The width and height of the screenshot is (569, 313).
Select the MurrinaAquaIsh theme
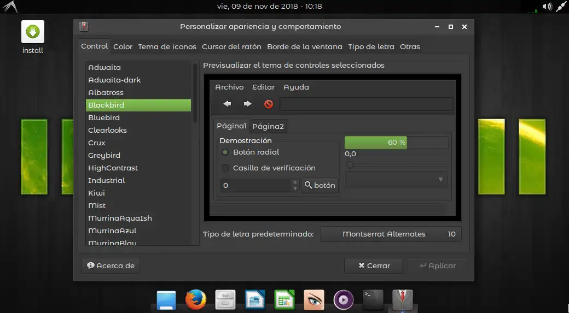coord(138,218)
